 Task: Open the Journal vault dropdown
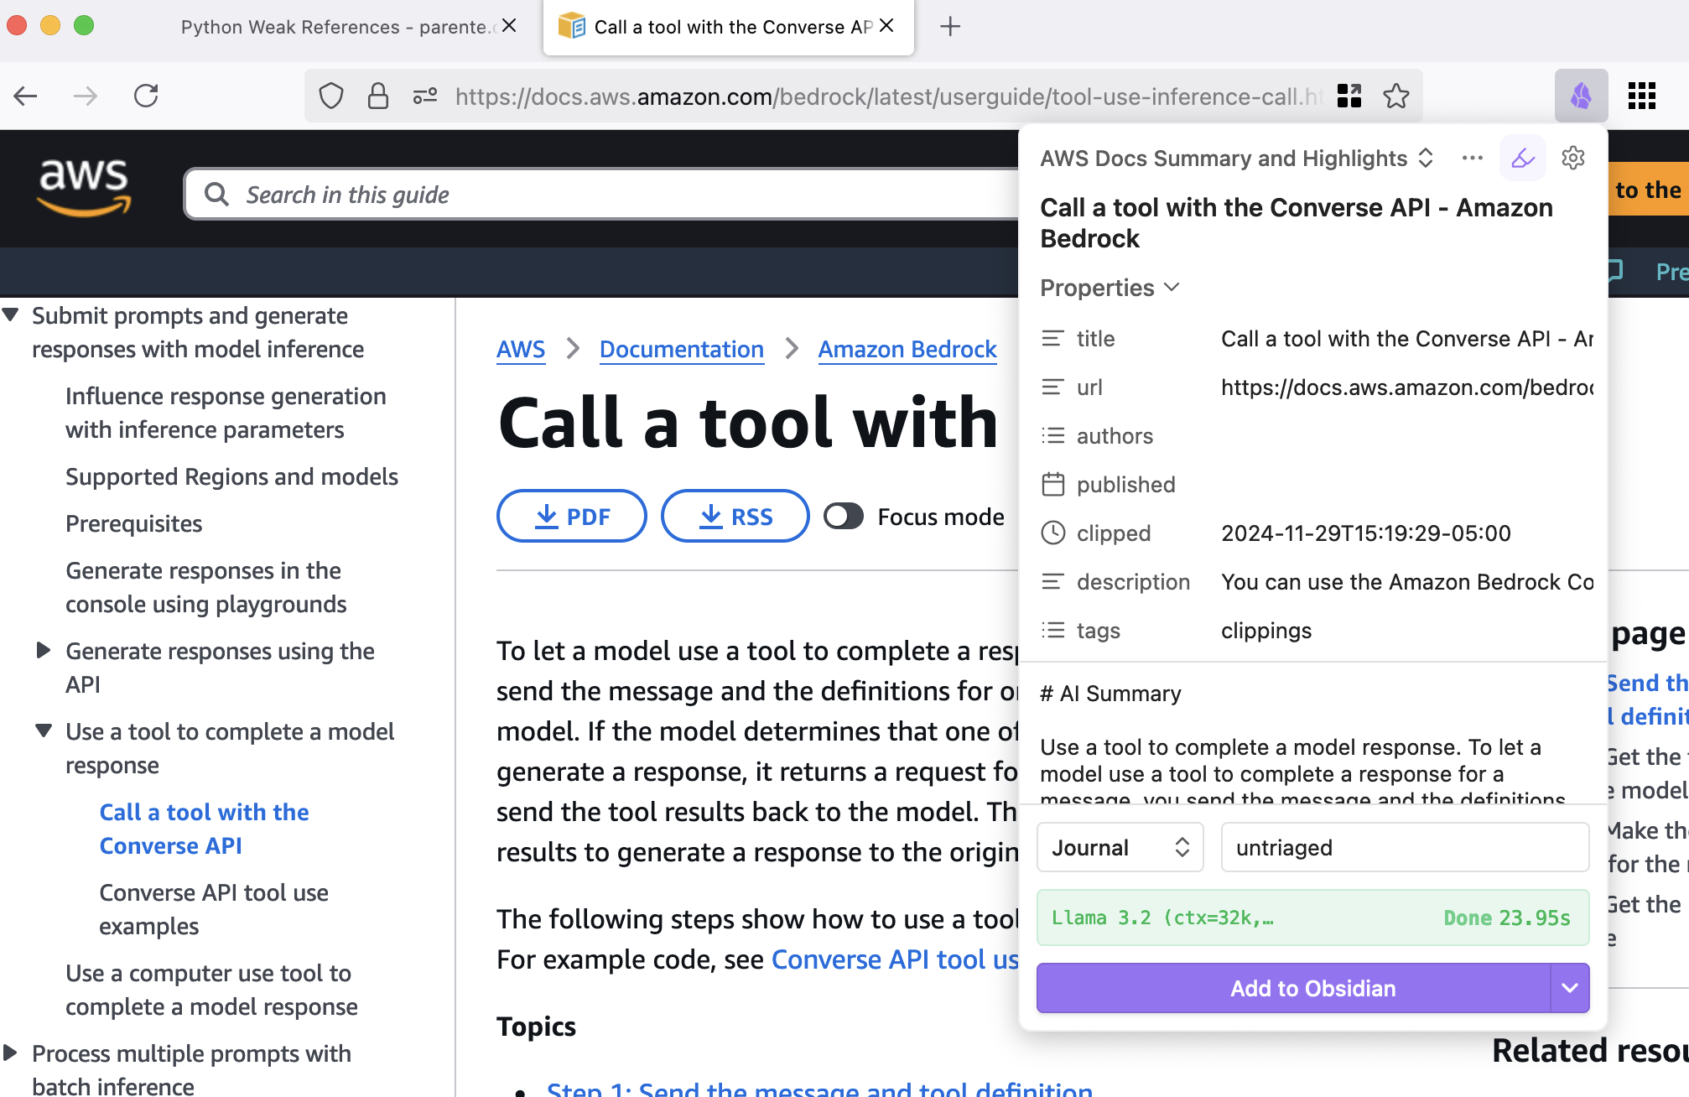pos(1120,848)
